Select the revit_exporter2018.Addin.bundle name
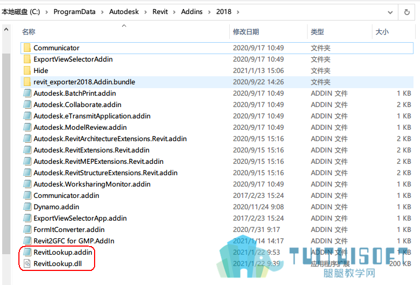This screenshot has height=285, width=420. coord(84,82)
